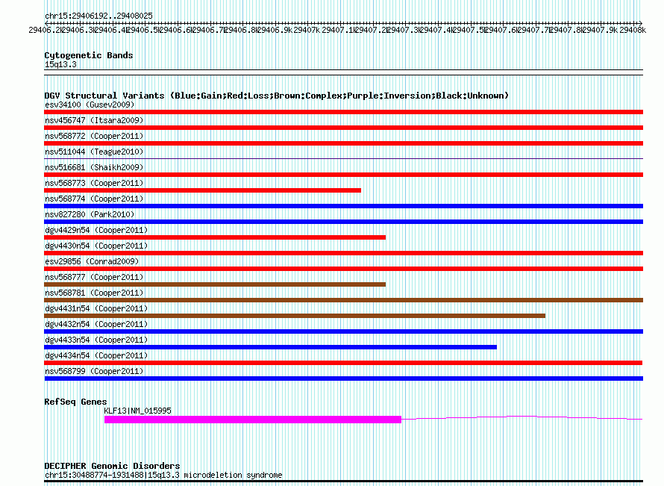This screenshot has height=486, width=664.
Task: Click the nsv568774 (Cooper2011) label
Action: coord(94,199)
